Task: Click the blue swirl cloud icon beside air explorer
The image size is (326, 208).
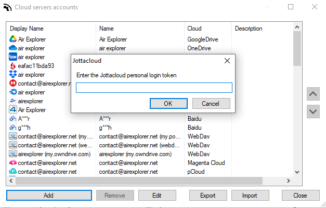Action: pos(13,92)
